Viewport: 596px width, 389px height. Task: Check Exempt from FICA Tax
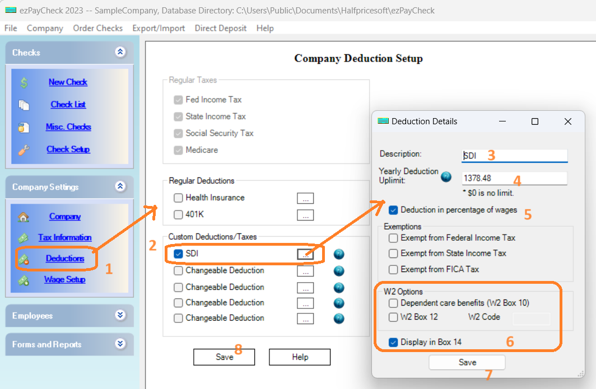point(393,269)
